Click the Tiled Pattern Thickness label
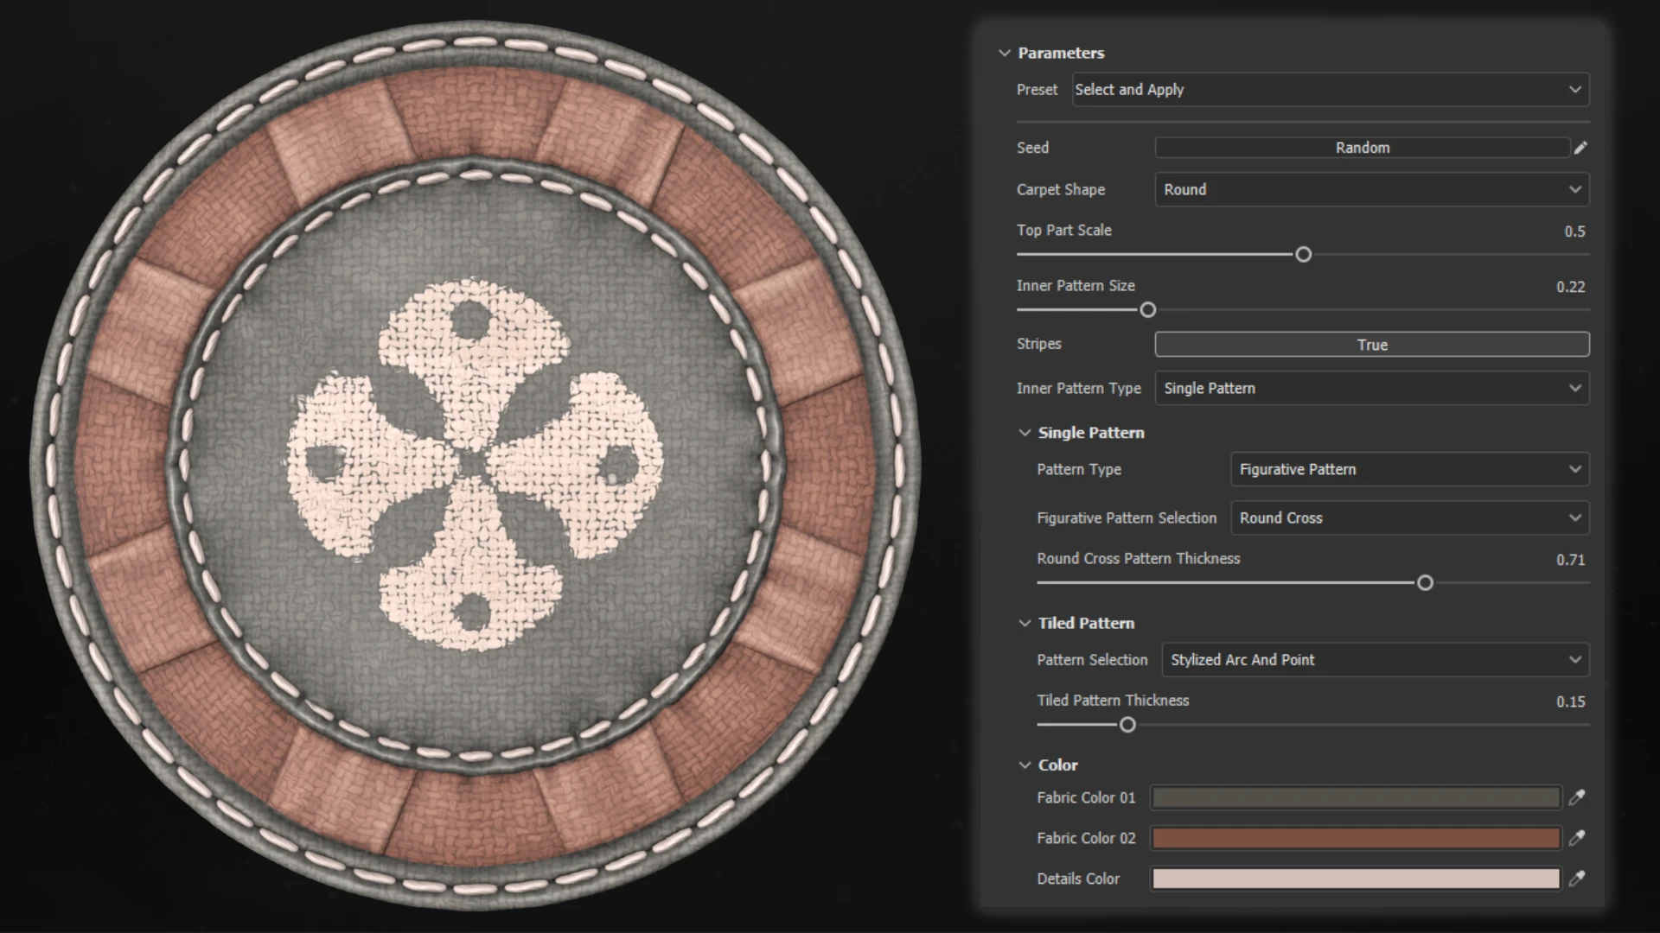Screen dimensions: 1660x933 tap(1113, 701)
